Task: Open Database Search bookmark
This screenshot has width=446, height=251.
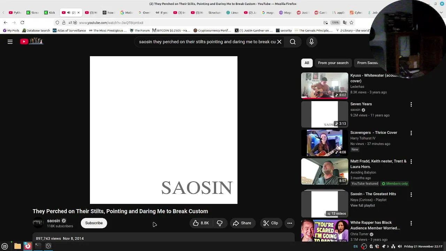Action: click(x=36, y=31)
